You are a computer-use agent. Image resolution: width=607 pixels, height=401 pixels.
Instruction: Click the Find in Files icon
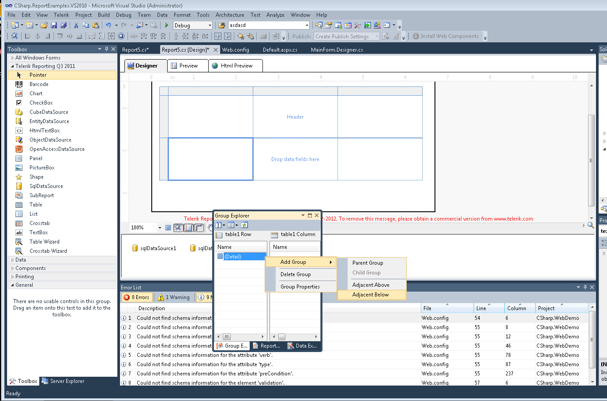click(x=221, y=25)
